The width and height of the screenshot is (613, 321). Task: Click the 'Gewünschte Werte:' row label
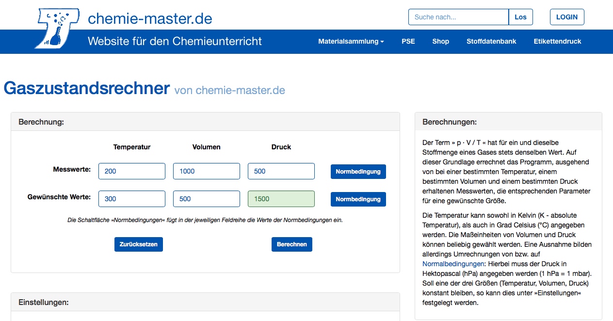click(x=60, y=197)
